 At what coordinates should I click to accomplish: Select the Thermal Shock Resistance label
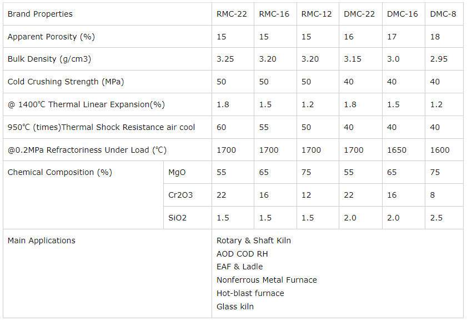[101, 127]
